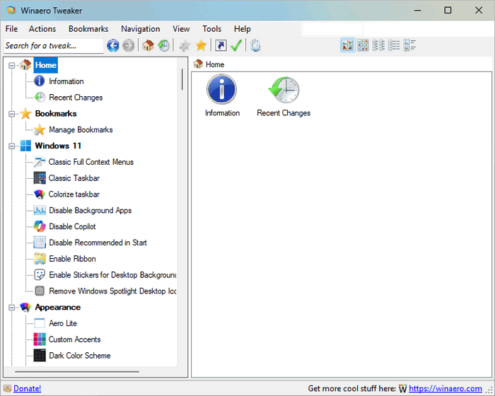The image size is (495, 396).
Task: Collapse the Bookmarks tree node
Action: pos(12,114)
